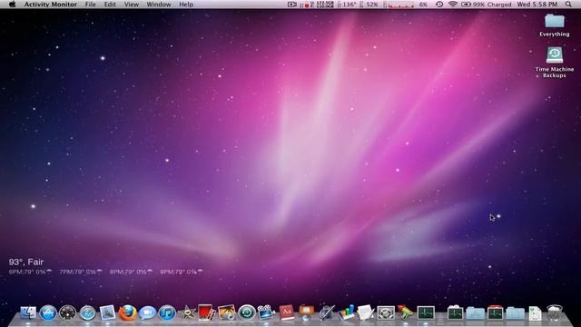Launch Firefox from the Dock
Screen dimensions: 581x327
point(127,313)
